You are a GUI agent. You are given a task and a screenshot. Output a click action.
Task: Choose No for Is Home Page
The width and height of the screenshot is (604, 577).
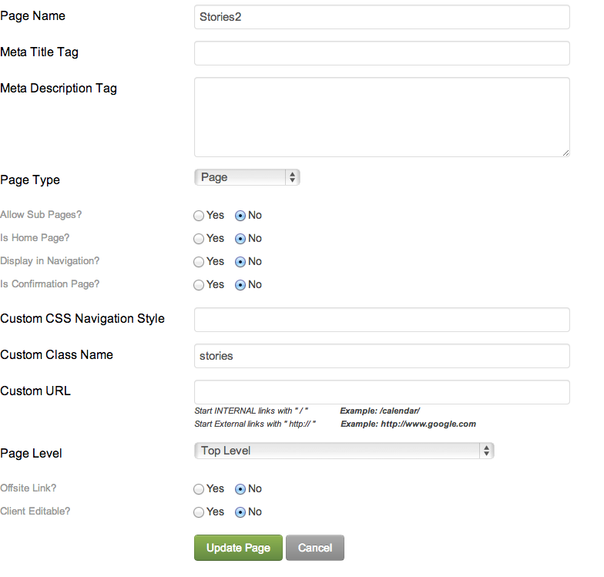(x=240, y=239)
